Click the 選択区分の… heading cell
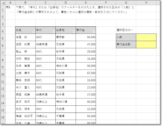Viewport: 162px width, 126px height. click(x=126, y=30)
